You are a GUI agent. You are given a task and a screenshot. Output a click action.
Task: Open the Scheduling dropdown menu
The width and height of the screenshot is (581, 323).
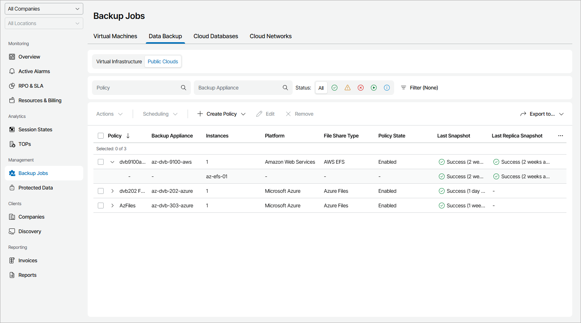(160, 114)
